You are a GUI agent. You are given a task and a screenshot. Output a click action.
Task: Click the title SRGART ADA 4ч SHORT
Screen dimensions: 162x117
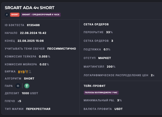tap(30, 8)
